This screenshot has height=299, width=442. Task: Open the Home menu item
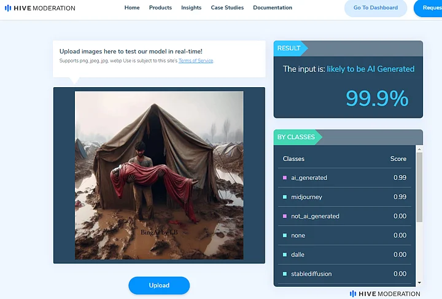coord(132,7)
